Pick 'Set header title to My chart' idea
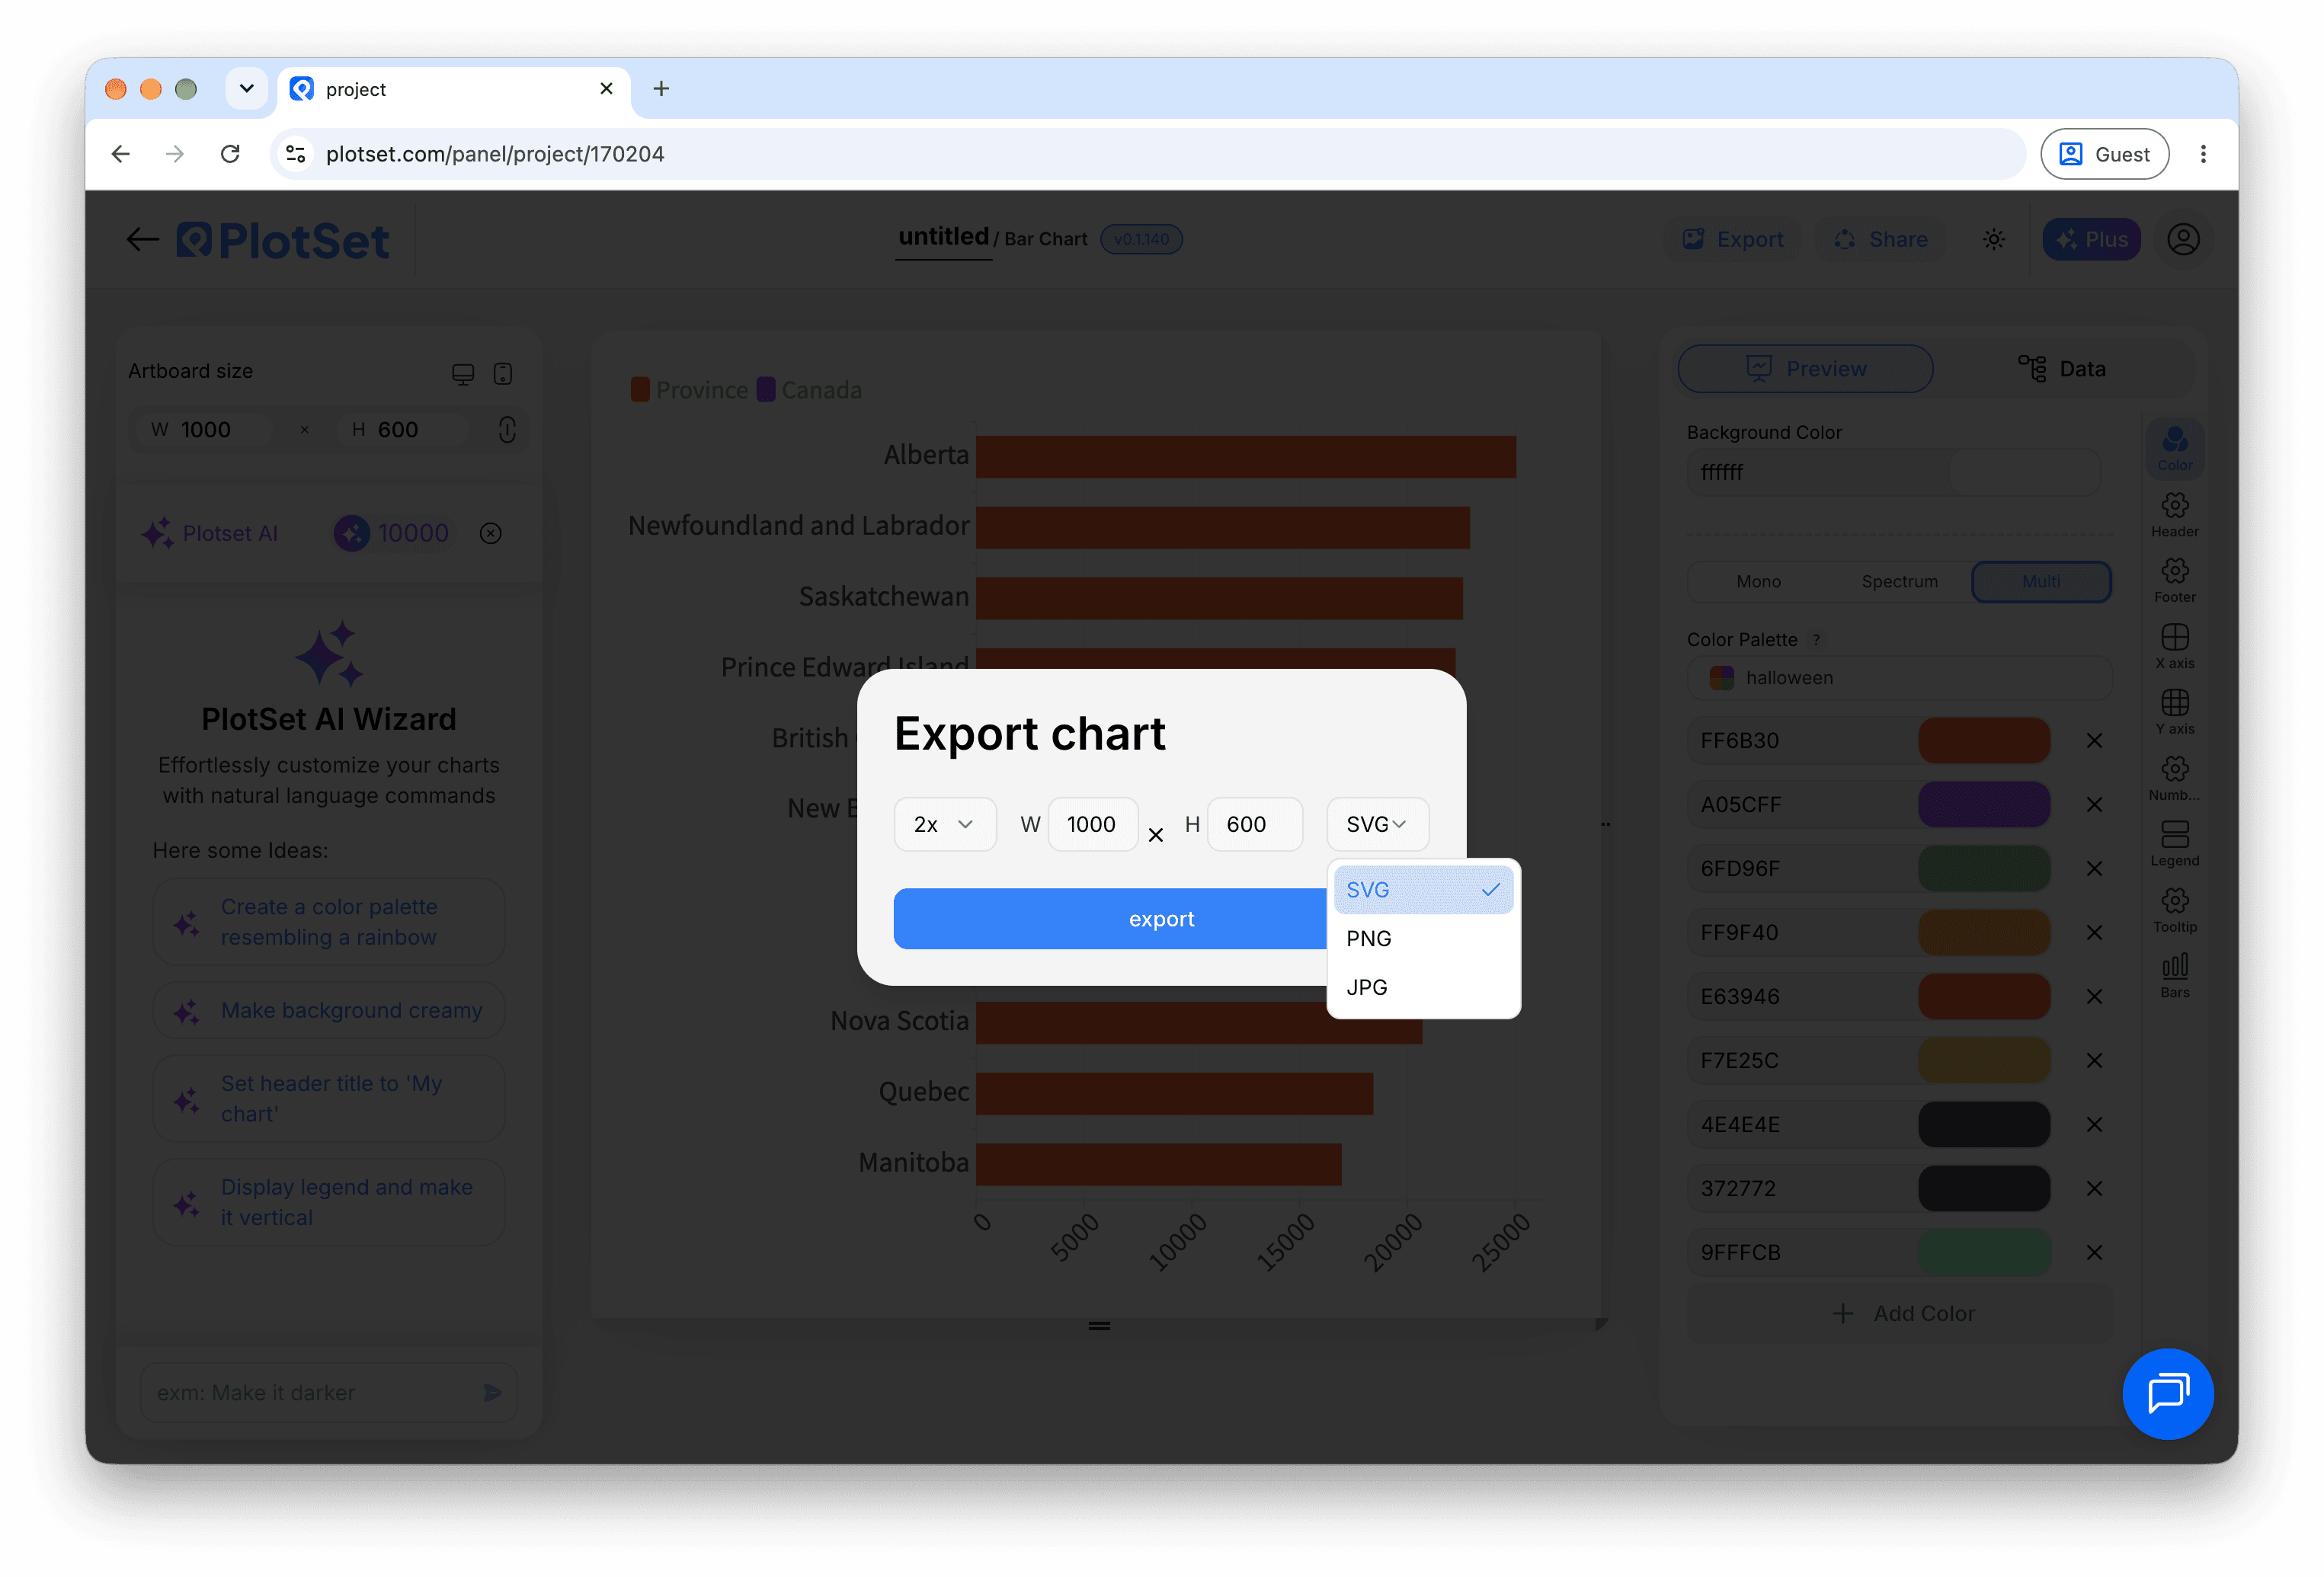The height and width of the screenshot is (1577, 2324). [x=328, y=1099]
